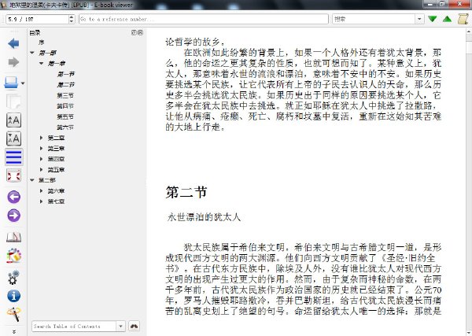The image size is (472, 336).
Task: Decrement the page number stepper down
Action: tap(72, 21)
